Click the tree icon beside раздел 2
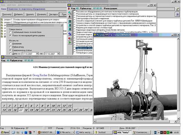 pos(2,22)
